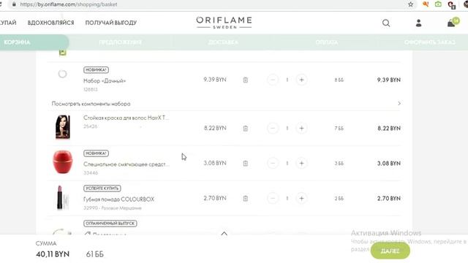Viewport: 468px width, 263px height.
Task: Click the Oriflame Sweden logo
Action: (x=224, y=23)
